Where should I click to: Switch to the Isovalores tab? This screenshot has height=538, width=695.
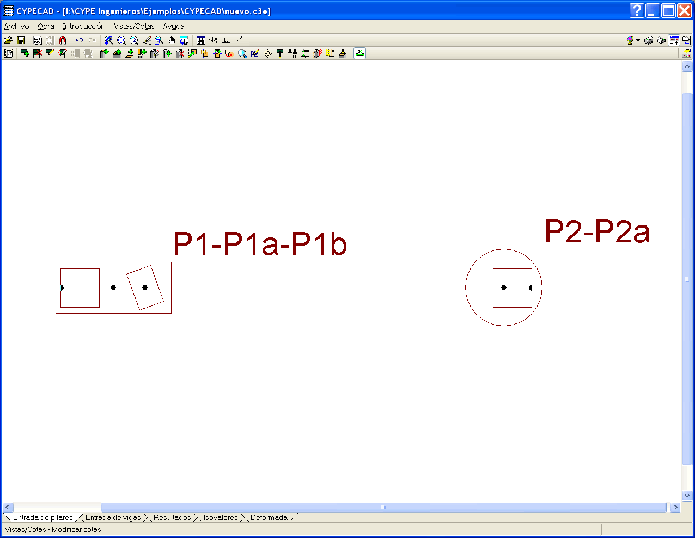pyautogui.click(x=221, y=518)
